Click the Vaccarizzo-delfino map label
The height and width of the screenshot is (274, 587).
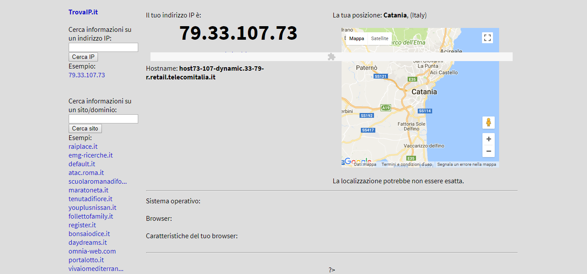[424, 146]
